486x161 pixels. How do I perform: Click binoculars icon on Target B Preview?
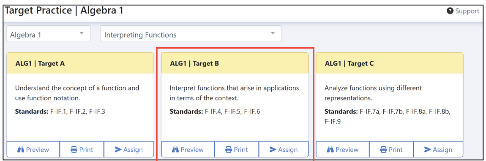pyautogui.click(x=175, y=150)
